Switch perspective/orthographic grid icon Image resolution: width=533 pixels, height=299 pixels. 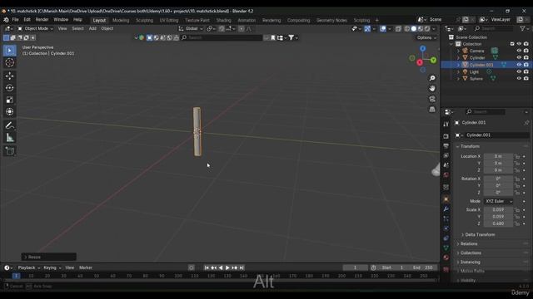pyautogui.click(x=432, y=109)
